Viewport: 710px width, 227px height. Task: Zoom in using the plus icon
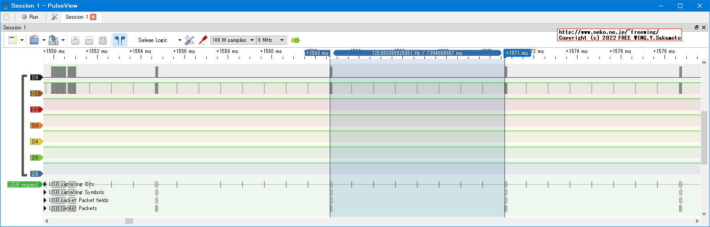75,40
